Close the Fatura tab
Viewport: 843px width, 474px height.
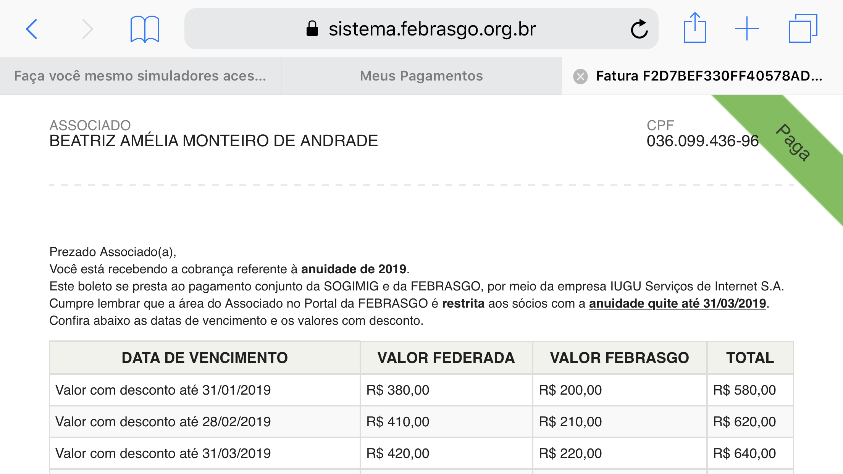(580, 76)
